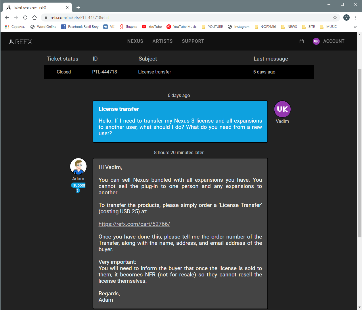Click the address bar URL field
This screenshot has width=362, height=310.
tap(190, 18)
